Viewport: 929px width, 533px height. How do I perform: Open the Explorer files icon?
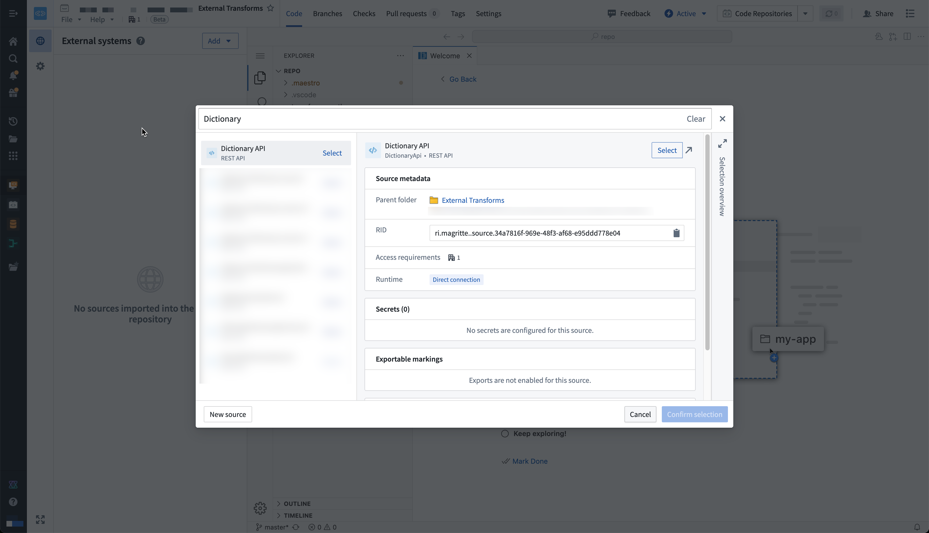pos(260,78)
